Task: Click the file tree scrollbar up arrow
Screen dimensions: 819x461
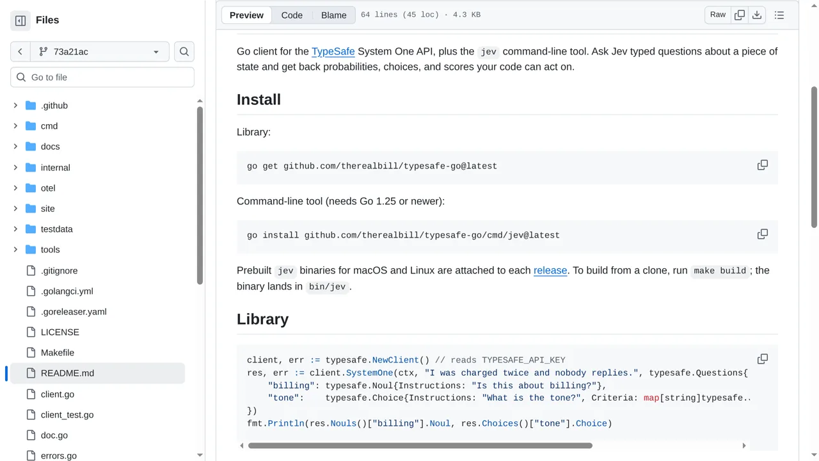Action: pos(200,101)
